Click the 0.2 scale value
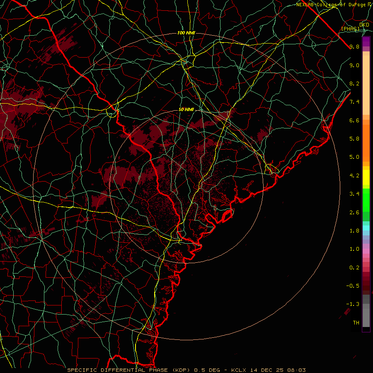 [x=354, y=267]
